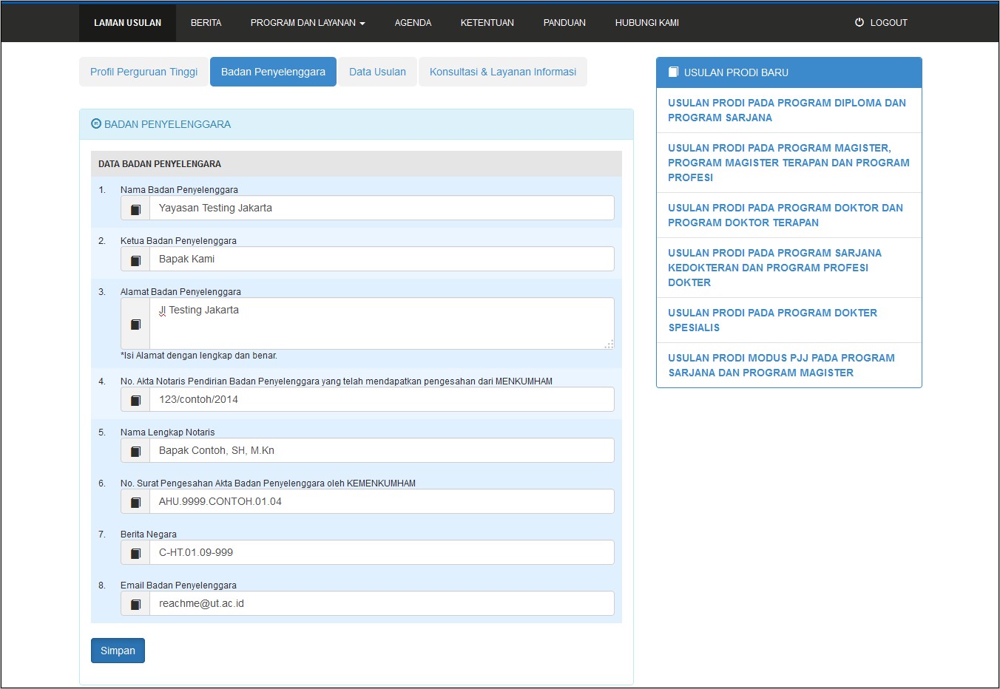Click the Jl Testing Jakarta address textarea
1000x689 pixels.
tap(382, 323)
